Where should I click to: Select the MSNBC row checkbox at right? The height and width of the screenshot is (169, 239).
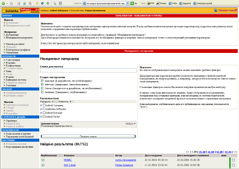click(x=233, y=160)
